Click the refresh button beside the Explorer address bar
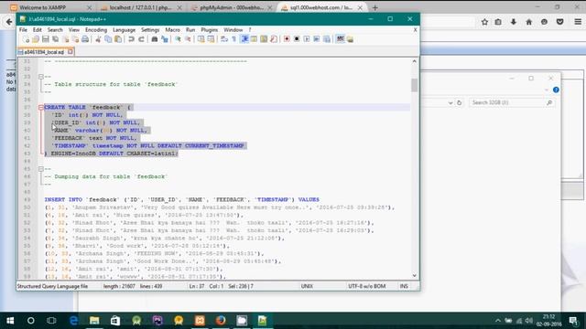The image size is (586, 329). tap(460, 102)
